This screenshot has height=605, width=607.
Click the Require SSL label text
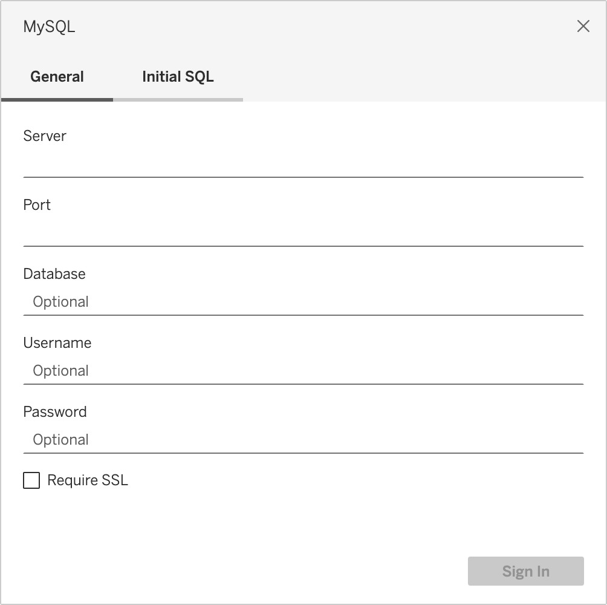pos(88,480)
